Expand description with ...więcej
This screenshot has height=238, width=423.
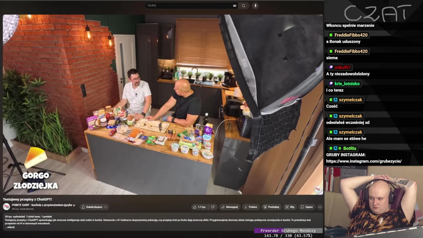pyautogui.click(x=10, y=227)
